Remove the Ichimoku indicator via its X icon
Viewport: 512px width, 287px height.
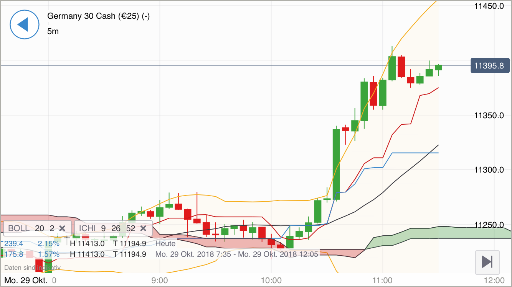pyautogui.click(x=143, y=228)
